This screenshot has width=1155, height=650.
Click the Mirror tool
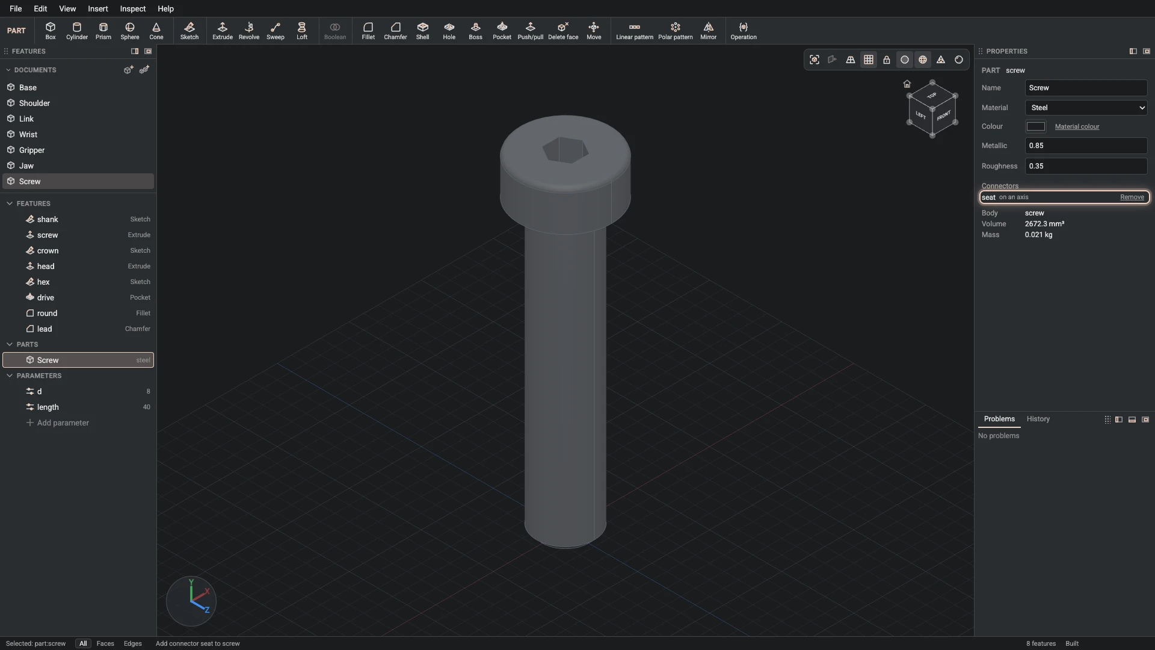click(709, 31)
